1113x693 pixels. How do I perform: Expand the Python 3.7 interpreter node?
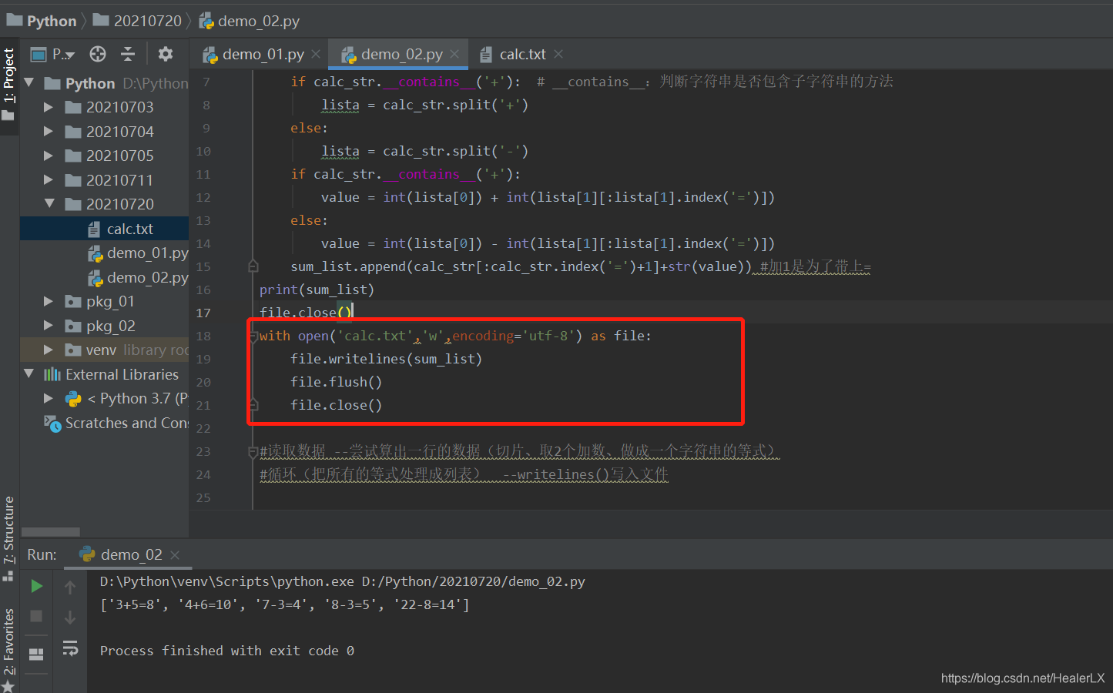pyautogui.click(x=49, y=398)
